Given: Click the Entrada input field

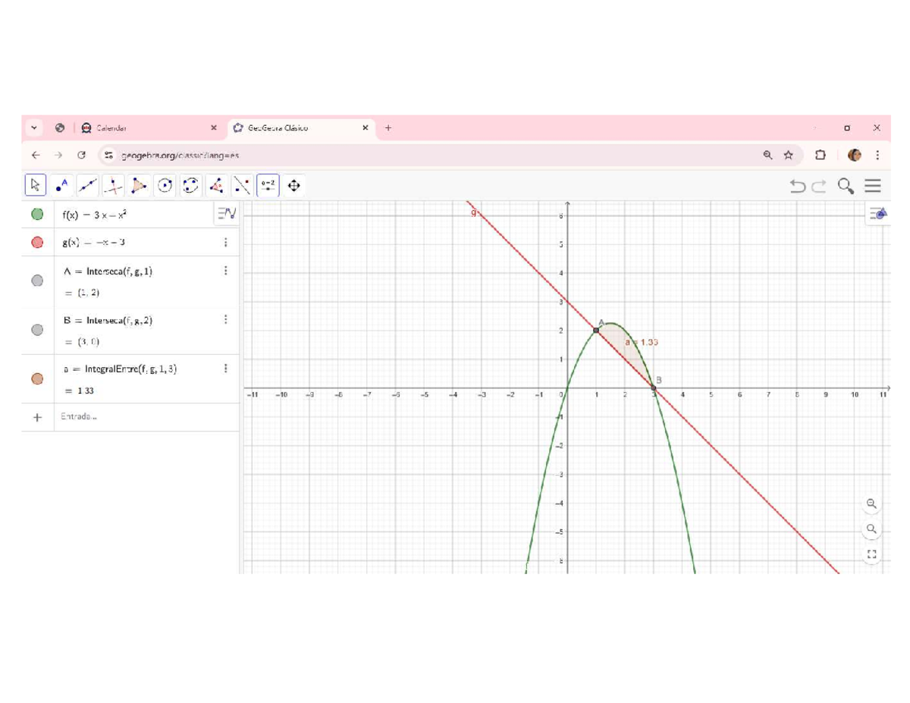Looking at the screenshot, I should point(114,416).
